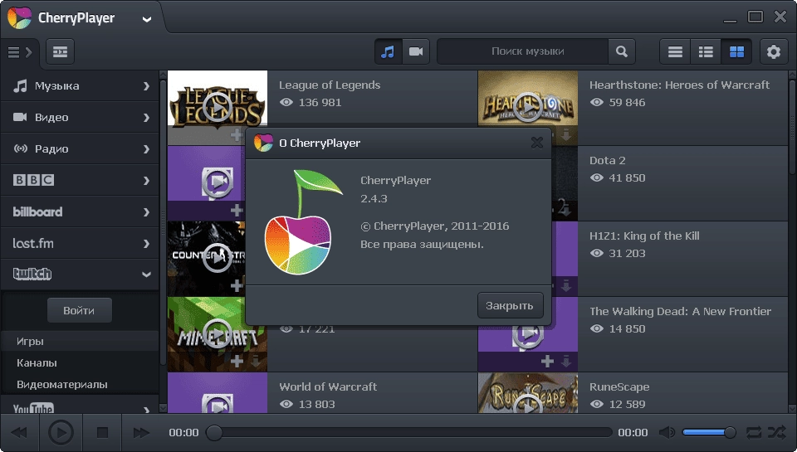The width and height of the screenshot is (797, 452).
Task: Select the detailed list view
Action: pyautogui.click(x=706, y=51)
